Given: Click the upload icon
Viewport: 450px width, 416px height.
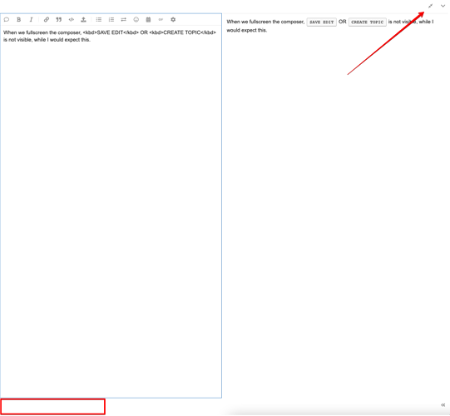Looking at the screenshot, I should click(83, 19).
